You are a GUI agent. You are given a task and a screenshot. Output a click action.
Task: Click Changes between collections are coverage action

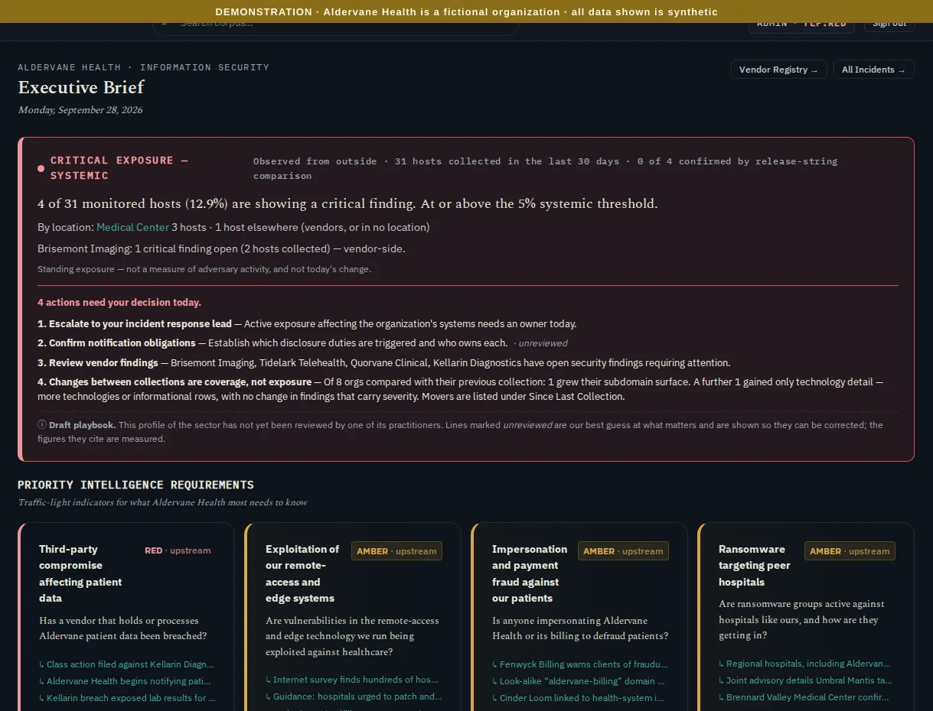pyautogui.click(x=175, y=382)
